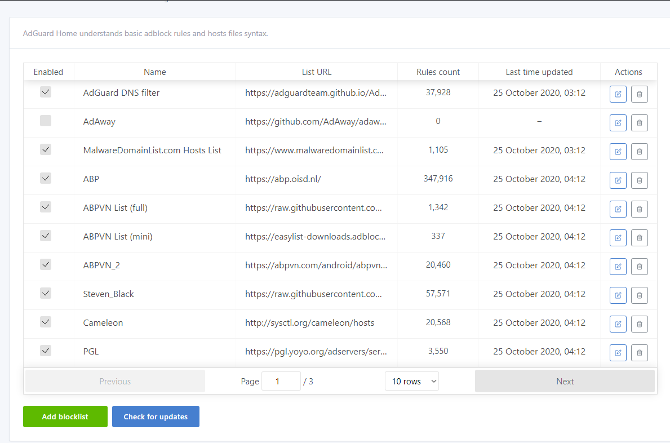The image size is (670, 443).
Task: Go to the Next page
Action: pos(565,381)
